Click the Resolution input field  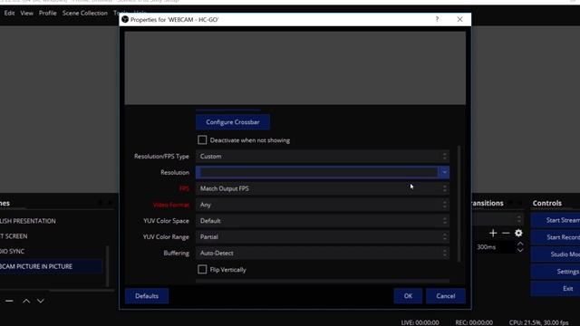pyautogui.click(x=318, y=172)
